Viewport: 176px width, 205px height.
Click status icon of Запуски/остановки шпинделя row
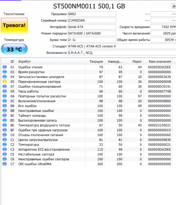pyautogui.click(x=5, y=77)
